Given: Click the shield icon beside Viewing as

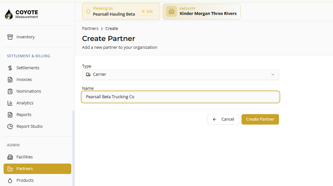Looking at the screenshot, I should (x=88, y=11).
